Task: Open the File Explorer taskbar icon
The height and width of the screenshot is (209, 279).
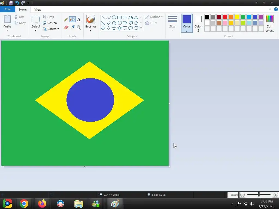Action: [79, 204]
